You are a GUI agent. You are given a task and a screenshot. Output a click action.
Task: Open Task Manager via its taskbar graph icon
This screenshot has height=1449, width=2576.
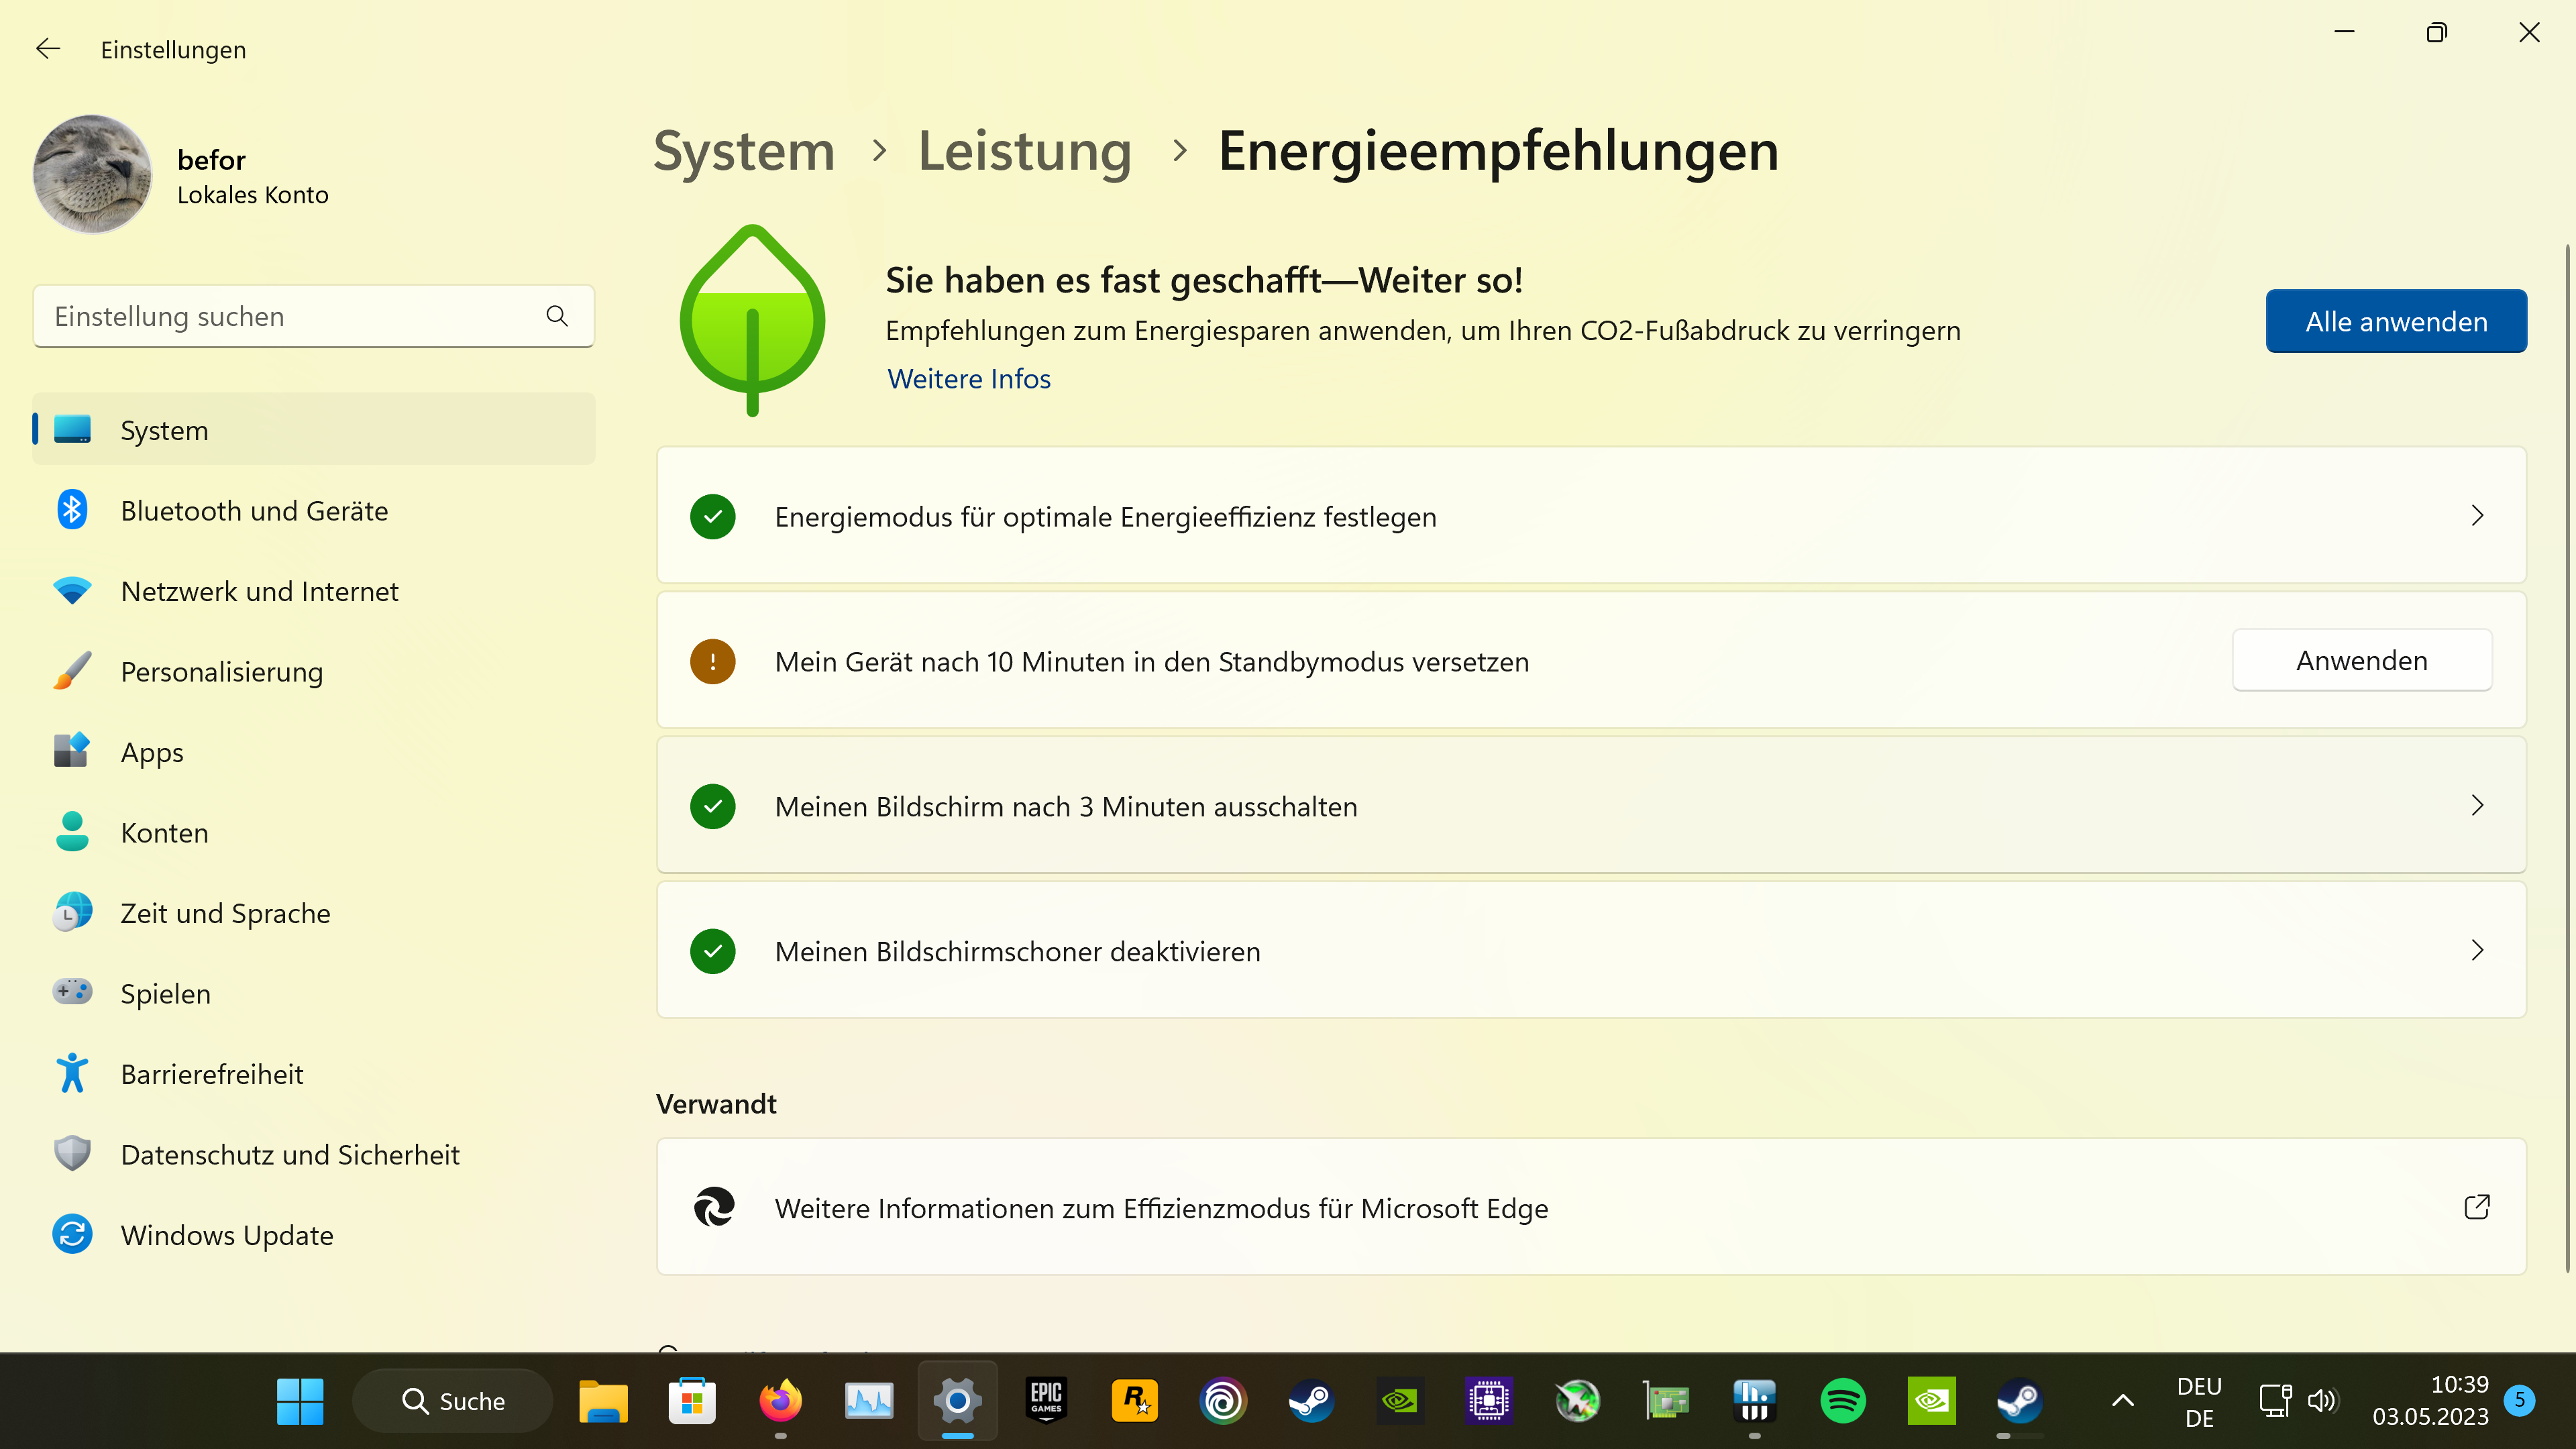pos(868,1400)
